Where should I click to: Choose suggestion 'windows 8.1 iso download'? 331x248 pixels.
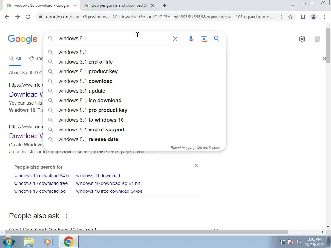pyautogui.click(x=134, y=101)
